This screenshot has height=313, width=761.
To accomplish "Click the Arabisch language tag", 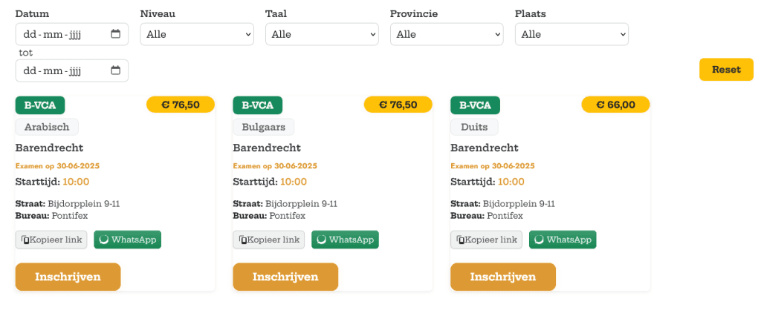I will click(47, 127).
